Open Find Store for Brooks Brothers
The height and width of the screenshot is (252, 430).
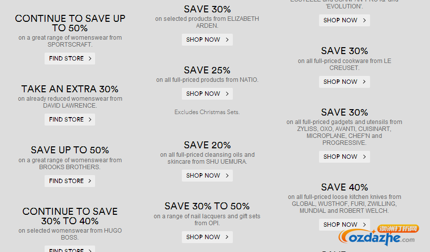click(x=70, y=181)
